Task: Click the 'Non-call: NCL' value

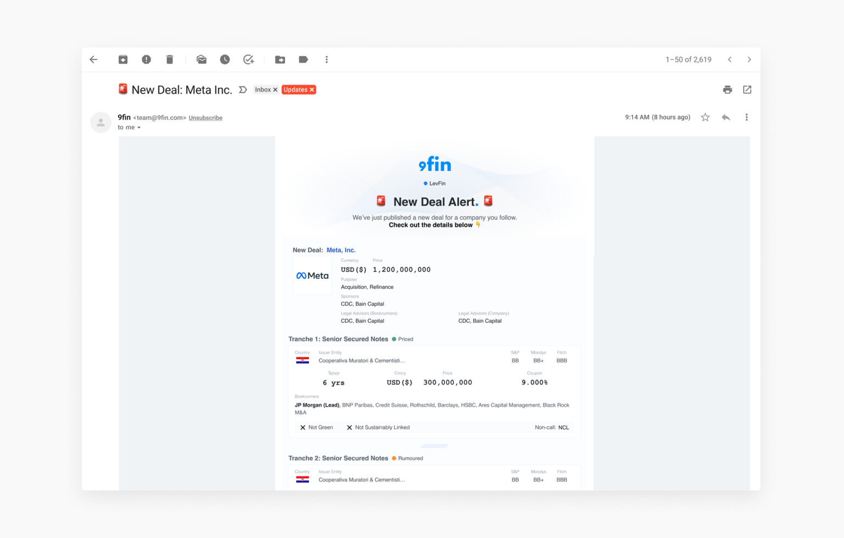Action: tap(552, 427)
